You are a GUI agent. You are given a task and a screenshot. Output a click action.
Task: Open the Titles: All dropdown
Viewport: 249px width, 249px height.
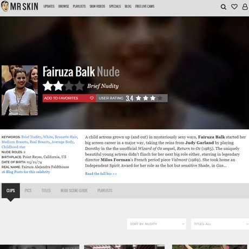click(220, 224)
